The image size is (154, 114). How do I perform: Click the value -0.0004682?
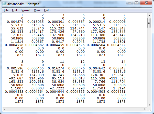(x=34, y=45)
